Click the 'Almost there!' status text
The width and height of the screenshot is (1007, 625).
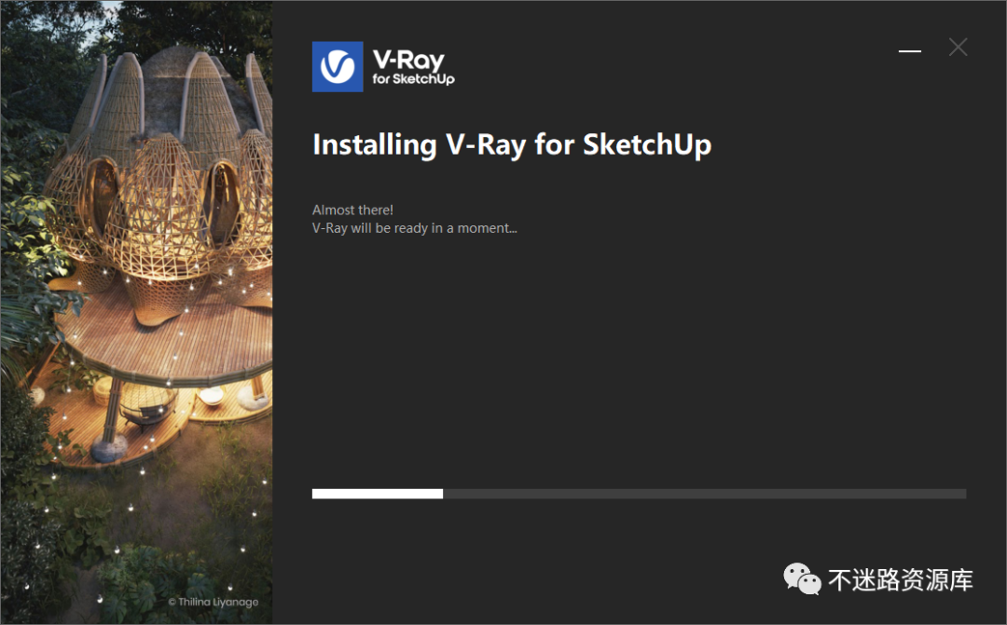pyautogui.click(x=352, y=210)
